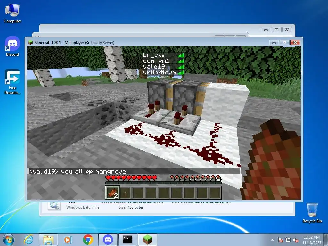Image resolution: width=328 pixels, height=246 pixels.
Task: Click the Minecraft 1.20.1 window title text
Action: [74, 43]
